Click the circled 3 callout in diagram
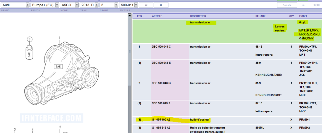Image resolution: width=322 pixels, height=133 pixels. point(29,39)
